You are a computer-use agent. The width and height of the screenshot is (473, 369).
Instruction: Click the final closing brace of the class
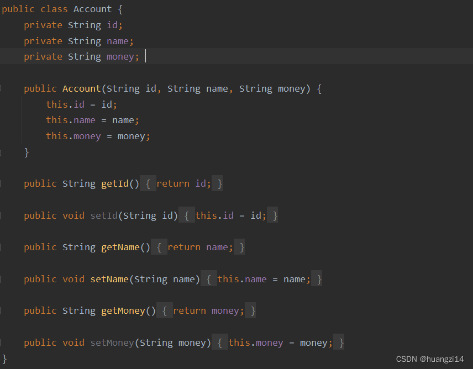click(4, 359)
